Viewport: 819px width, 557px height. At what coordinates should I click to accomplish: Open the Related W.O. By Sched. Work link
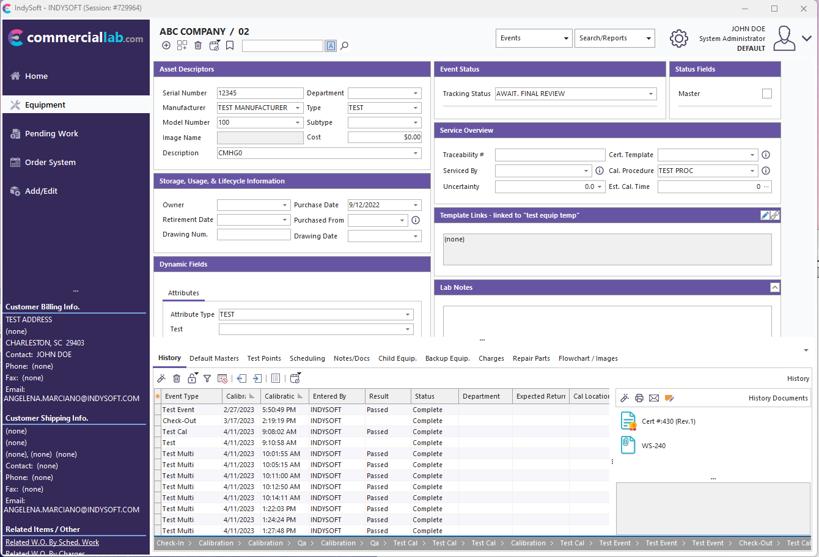click(x=52, y=542)
